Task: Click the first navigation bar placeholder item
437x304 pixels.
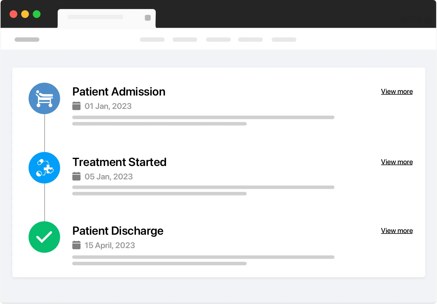Action: (x=152, y=40)
